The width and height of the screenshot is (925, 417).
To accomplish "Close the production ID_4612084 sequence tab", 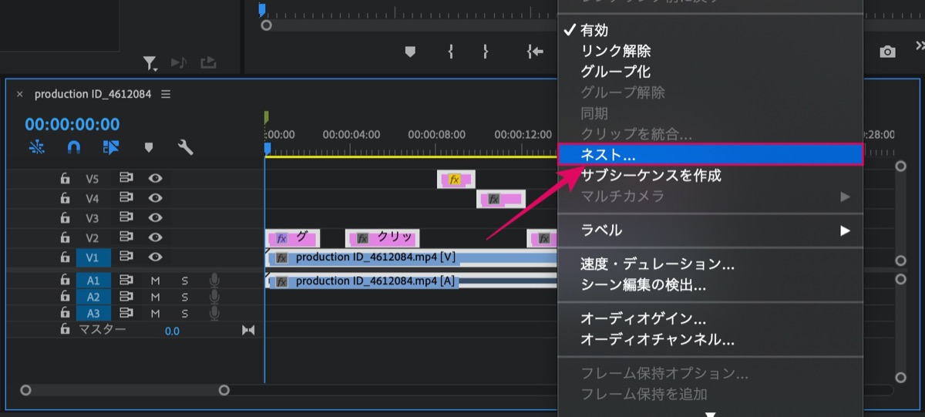I will tap(20, 94).
